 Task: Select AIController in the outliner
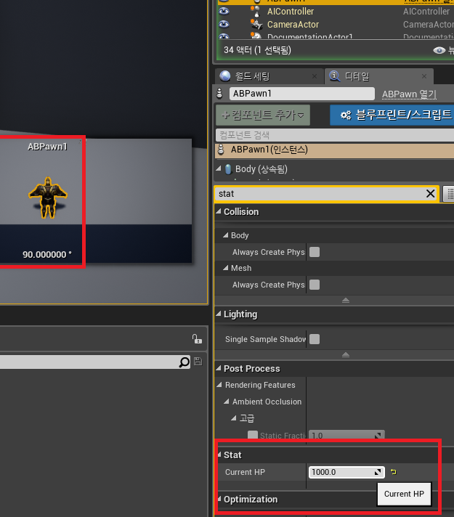tap(291, 12)
